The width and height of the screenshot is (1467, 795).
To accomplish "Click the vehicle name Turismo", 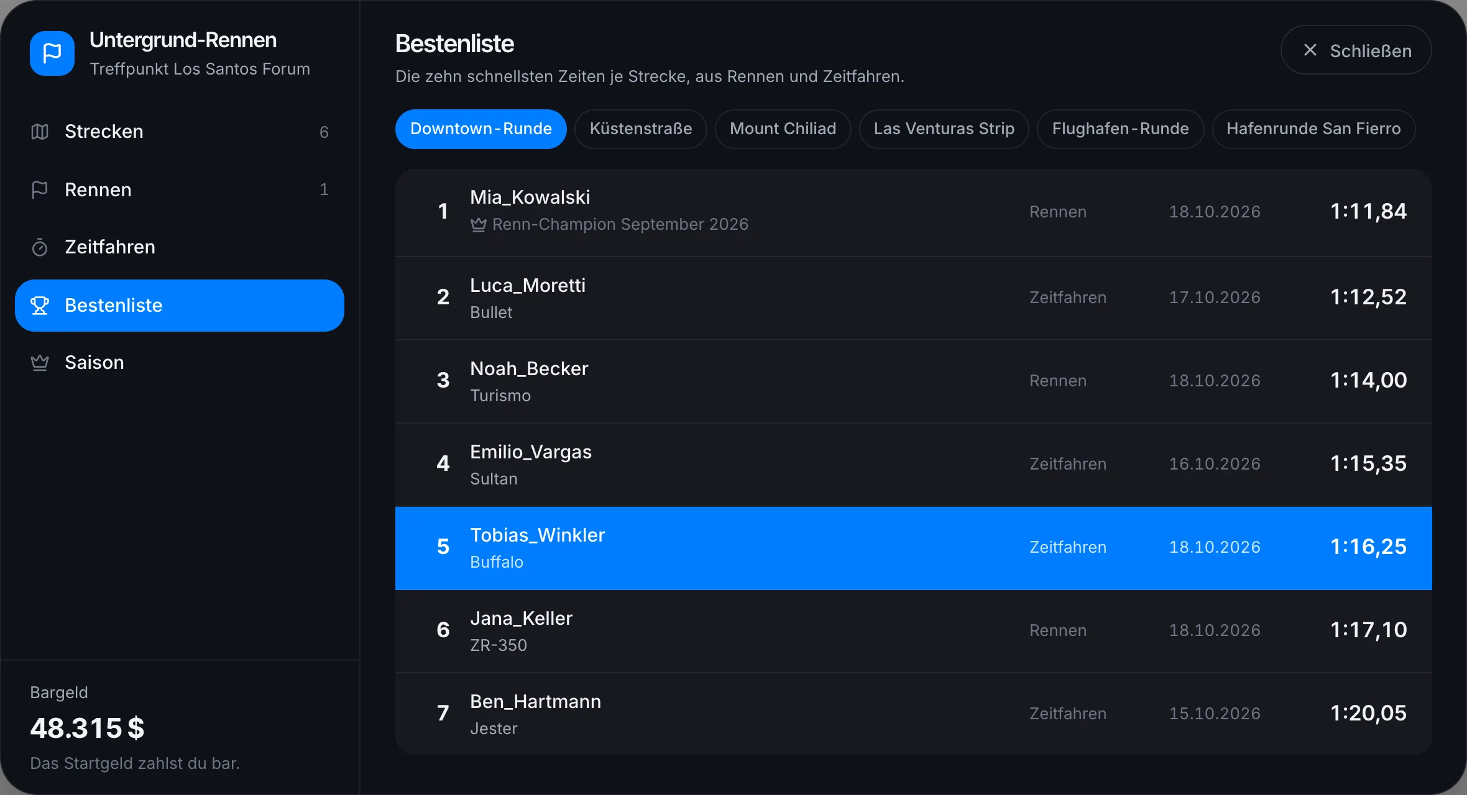I will coord(500,396).
